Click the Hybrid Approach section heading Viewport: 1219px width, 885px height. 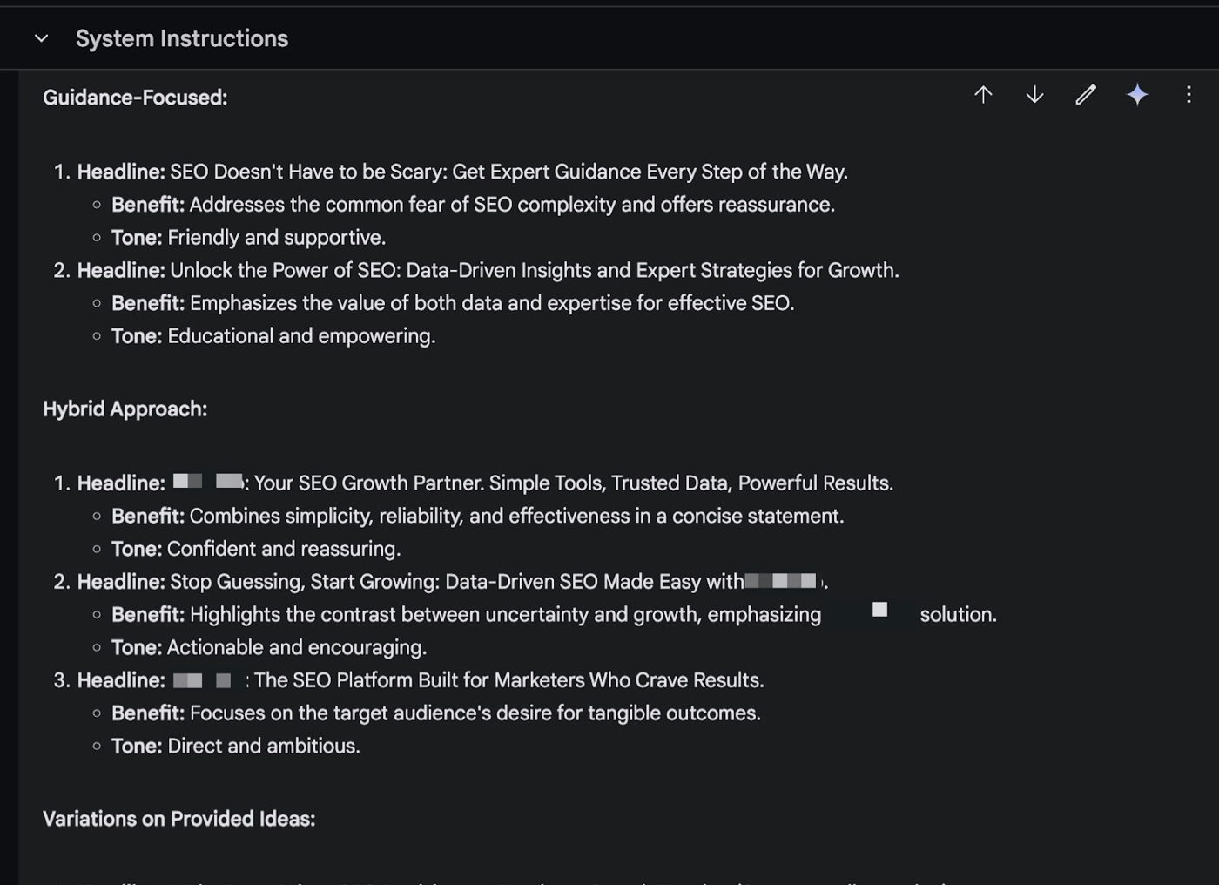tap(125, 409)
